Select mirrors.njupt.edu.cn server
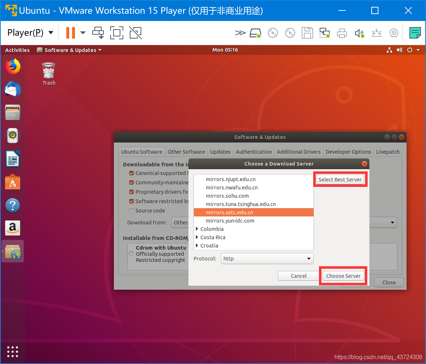The width and height of the screenshot is (426, 364). click(x=254, y=179)
